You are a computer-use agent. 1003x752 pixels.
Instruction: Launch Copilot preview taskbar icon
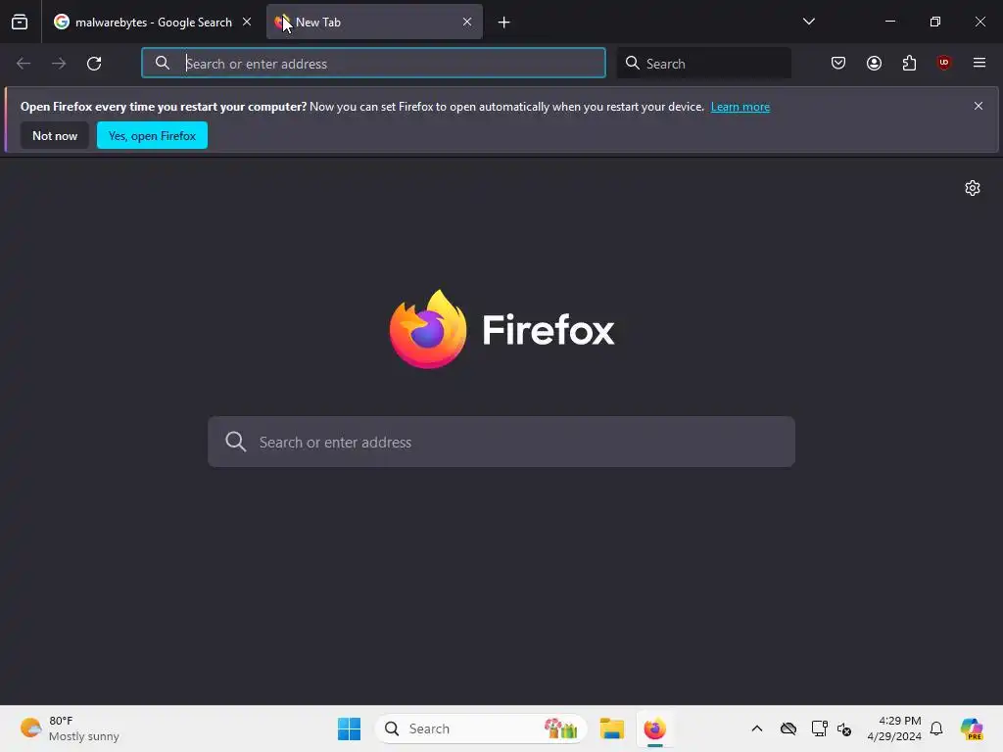tap(972, 728)
